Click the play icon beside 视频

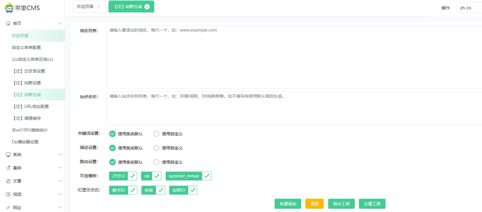pyautogui.click(x=8, y=194)
